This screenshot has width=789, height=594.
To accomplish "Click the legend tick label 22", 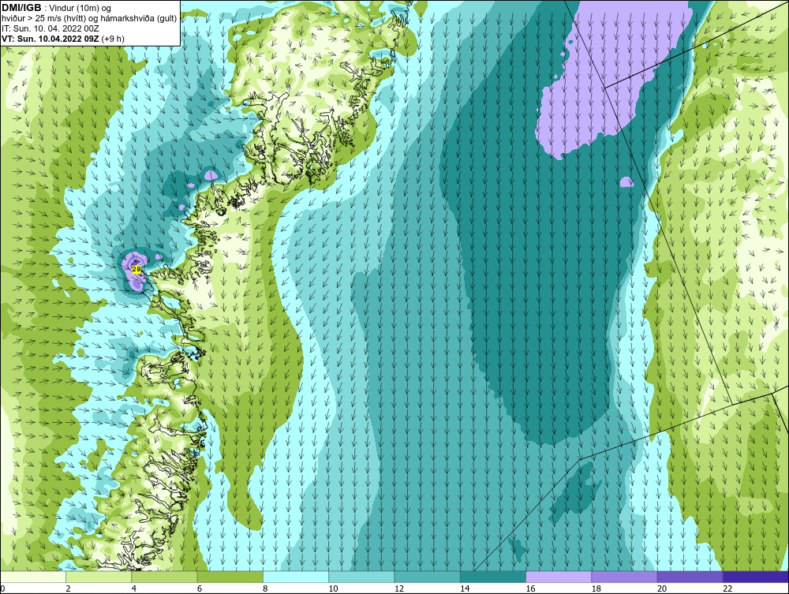I will (727, 588).
